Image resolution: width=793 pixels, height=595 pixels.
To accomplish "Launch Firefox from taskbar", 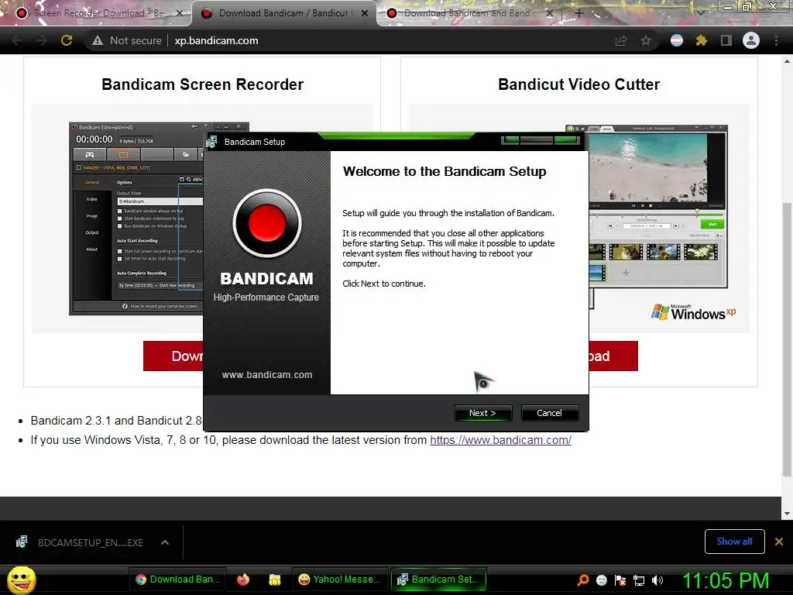I will pos(243,580).
